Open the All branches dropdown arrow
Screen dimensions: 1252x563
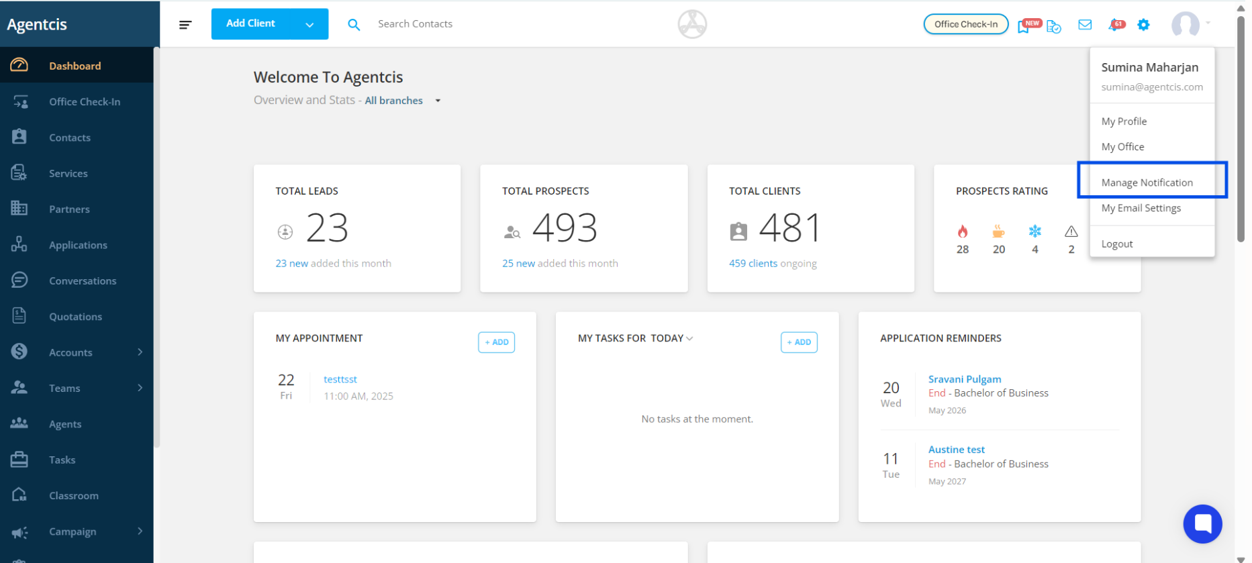click(438, 101)
